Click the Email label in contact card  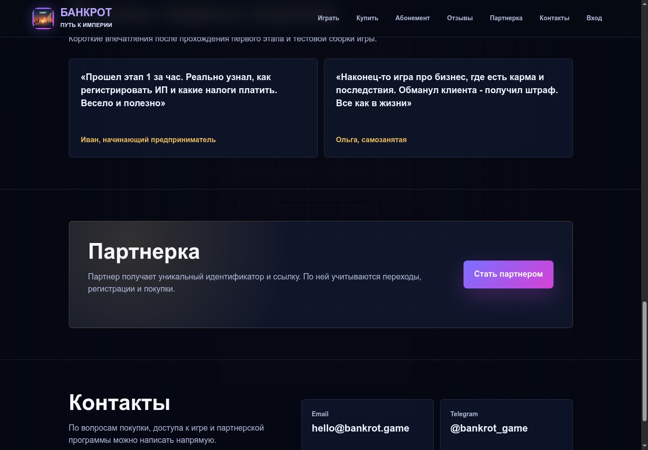point(320,414)
